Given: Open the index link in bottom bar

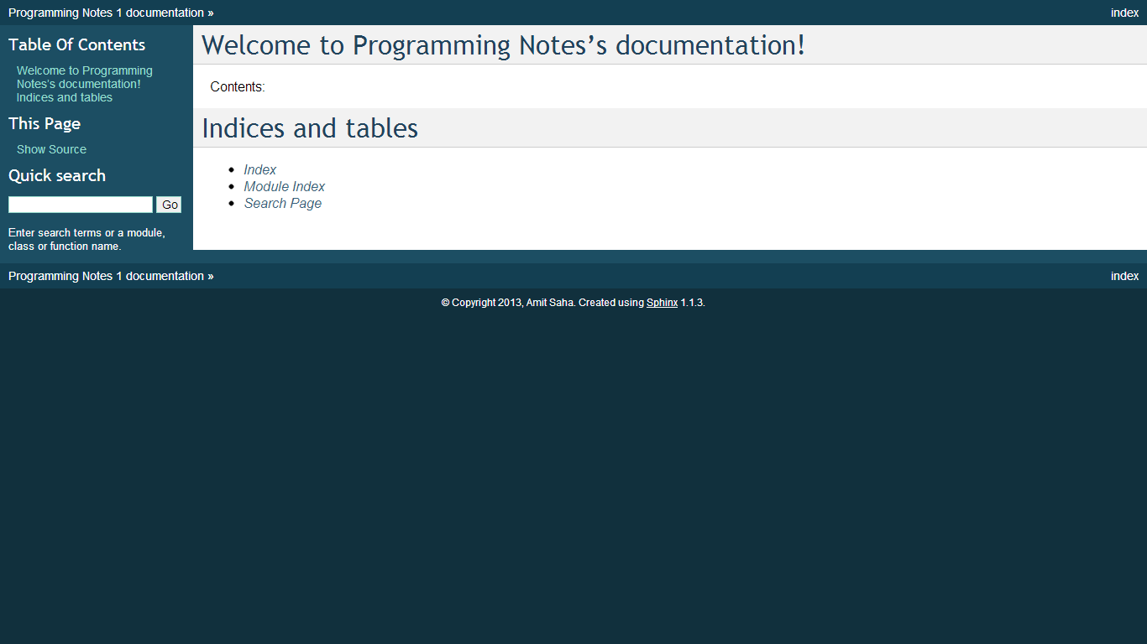Looking at the screenshot, I should tap(1124, 276).
